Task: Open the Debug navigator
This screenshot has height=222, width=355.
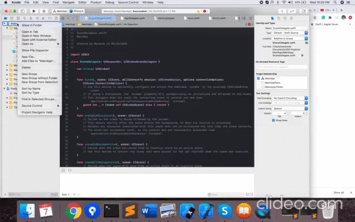Action: [x=43, y=18]
